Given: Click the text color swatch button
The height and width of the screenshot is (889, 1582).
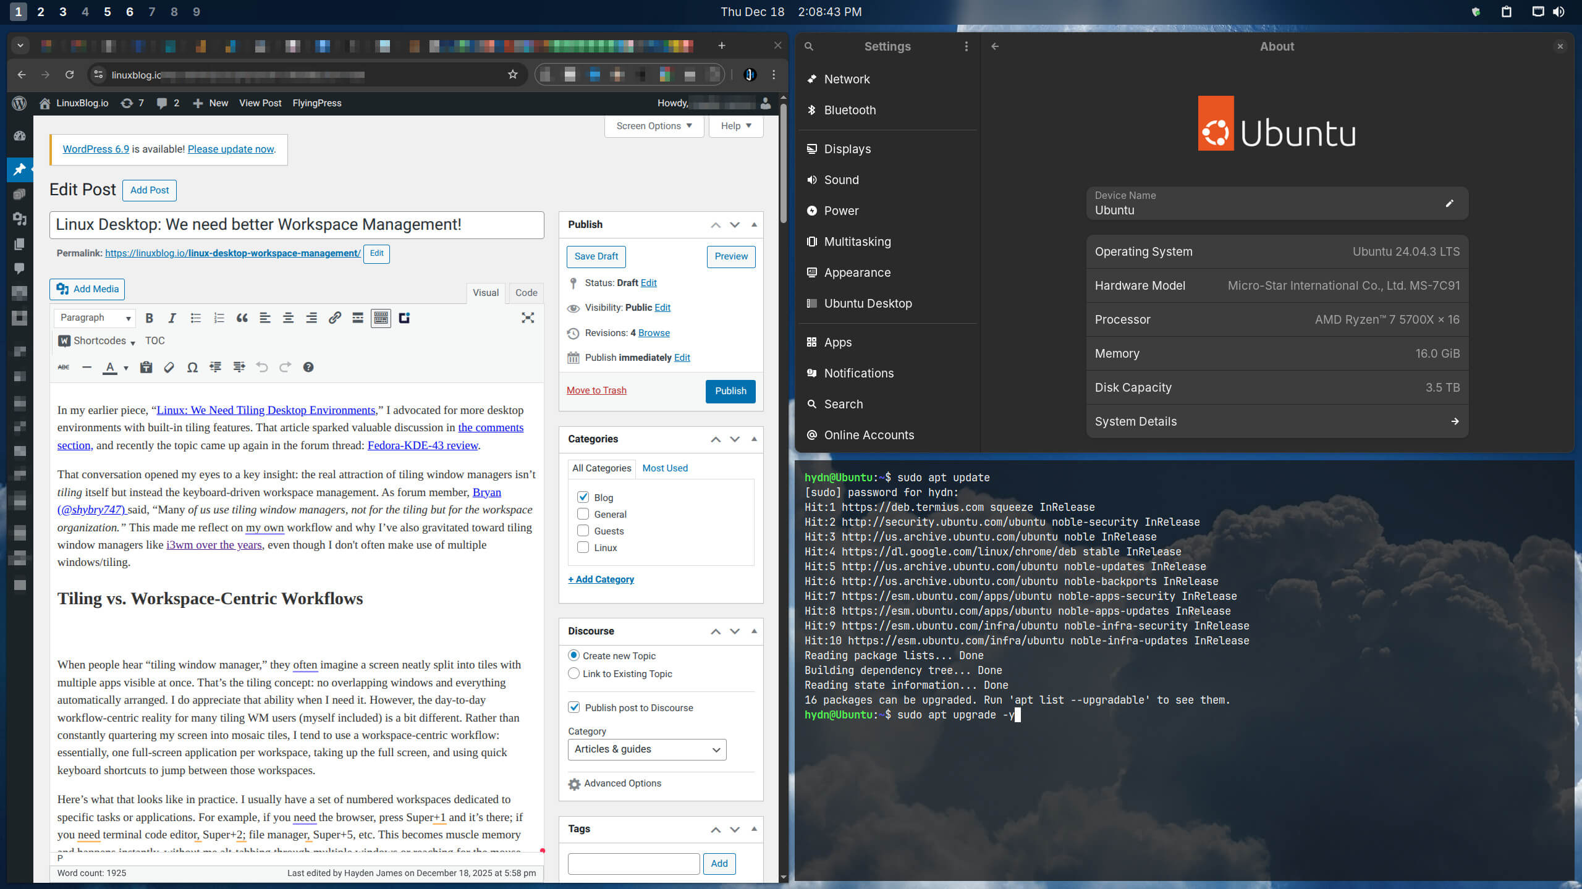Looking at the screenshot, I should [x=110, y=368].
